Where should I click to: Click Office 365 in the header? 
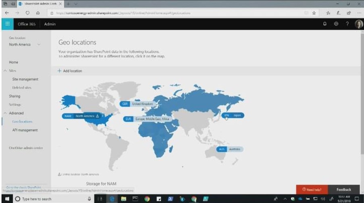27,24
